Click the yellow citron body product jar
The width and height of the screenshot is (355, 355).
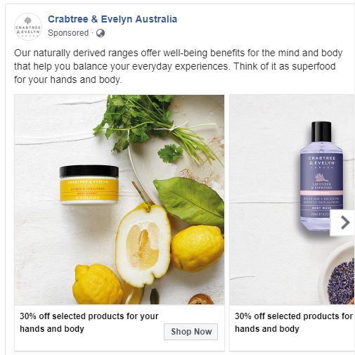pyautogui.click(x=89, y=185)
